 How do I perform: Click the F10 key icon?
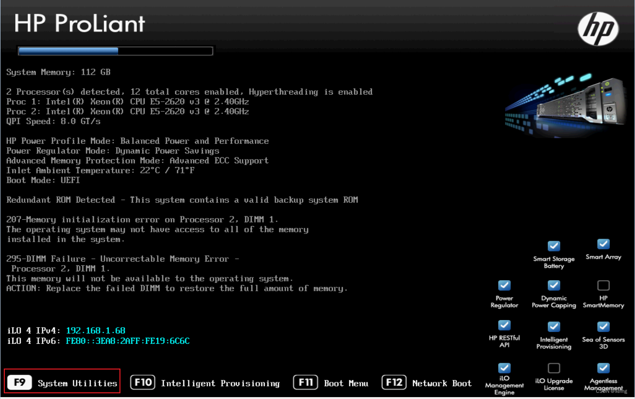pyautogui.click(x=143, y=383)
